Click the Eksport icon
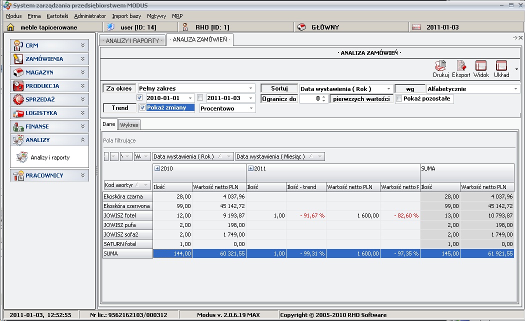This screenshot has height=321, width=525. click(461, 66)
